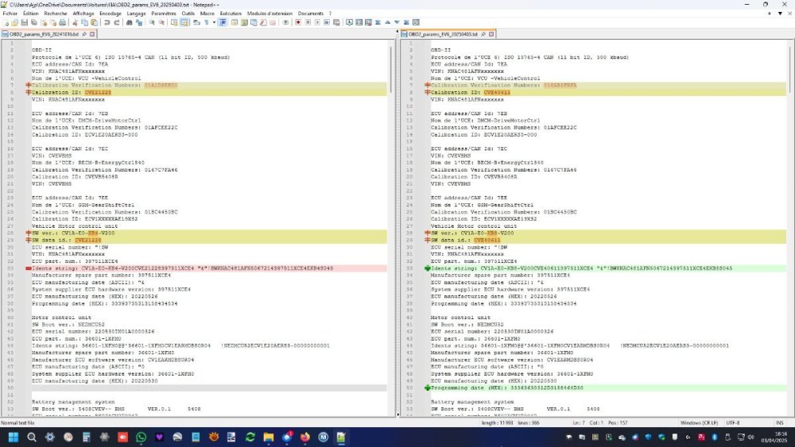795x447 pixels.
Task: Click the Undo arrow in toolbar
Action: [107, 22]
